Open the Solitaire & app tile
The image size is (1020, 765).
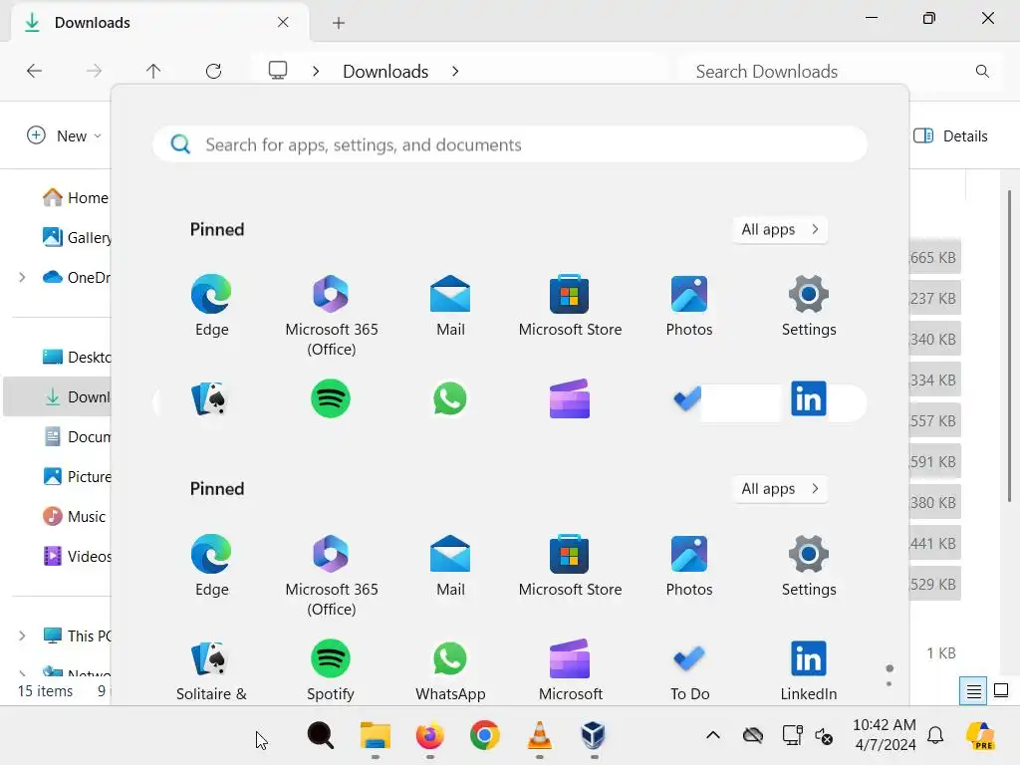coord(211,670)
